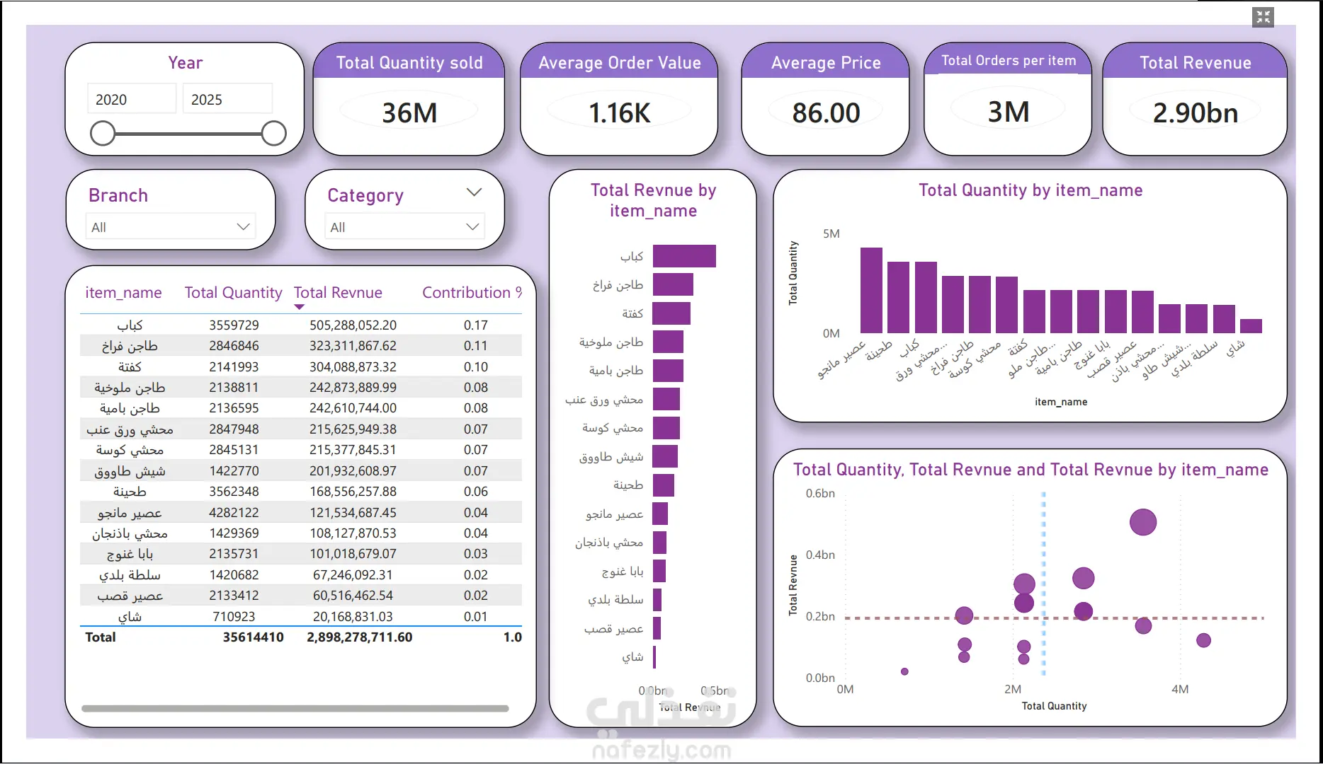Sort table by Total Quantity column header
Viewport: 1323px width, 764px height.
click(x=233, y=293)
